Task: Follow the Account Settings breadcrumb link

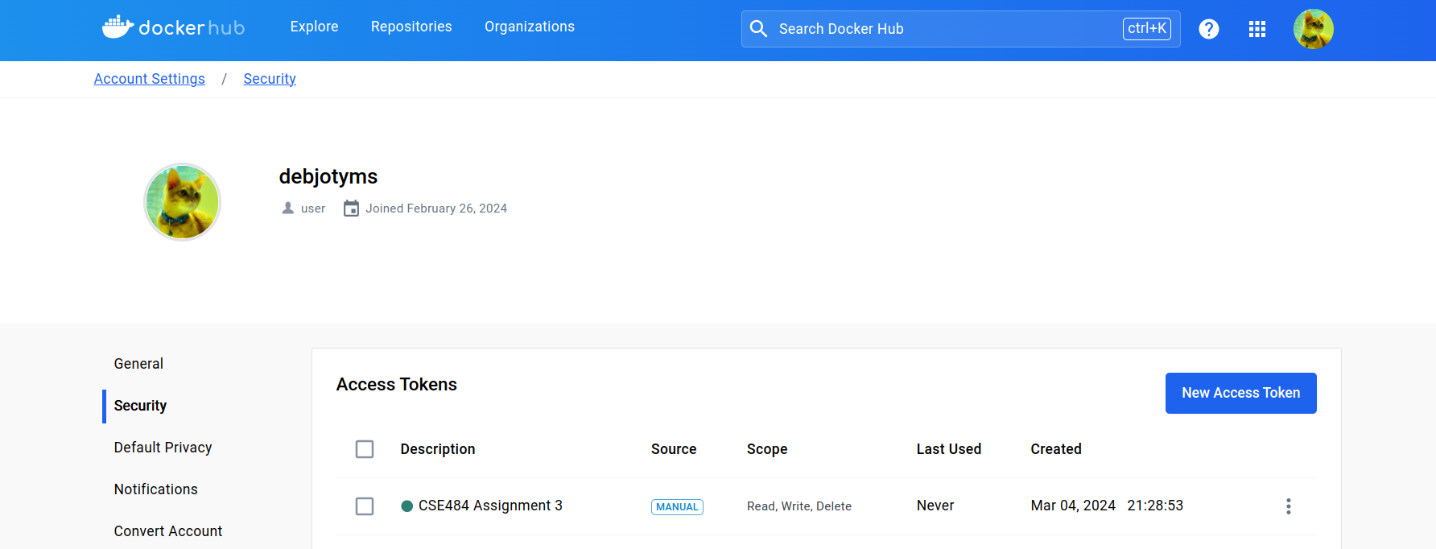Action: [149, 79]
